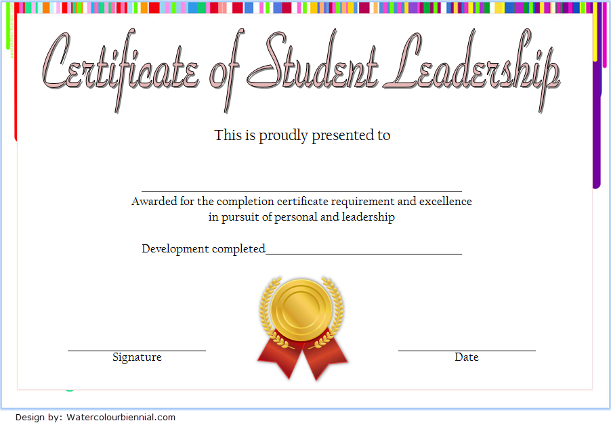
Task: Click the gold medal ribbon image
Action: tap(302, 328)
